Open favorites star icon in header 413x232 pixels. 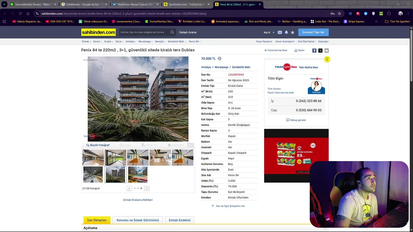coord(293,32)
